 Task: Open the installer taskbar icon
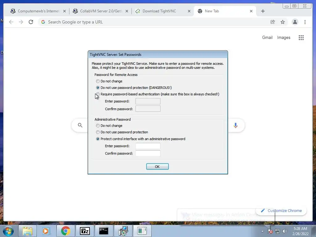123,231
